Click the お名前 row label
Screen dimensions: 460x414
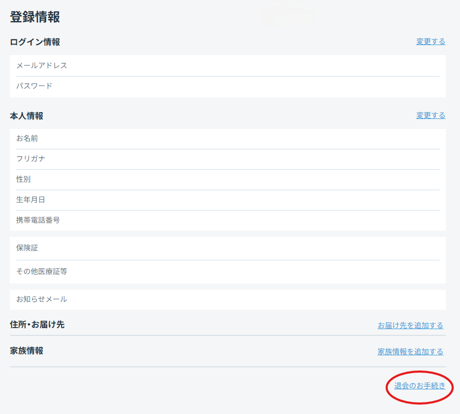pos(27,138)
